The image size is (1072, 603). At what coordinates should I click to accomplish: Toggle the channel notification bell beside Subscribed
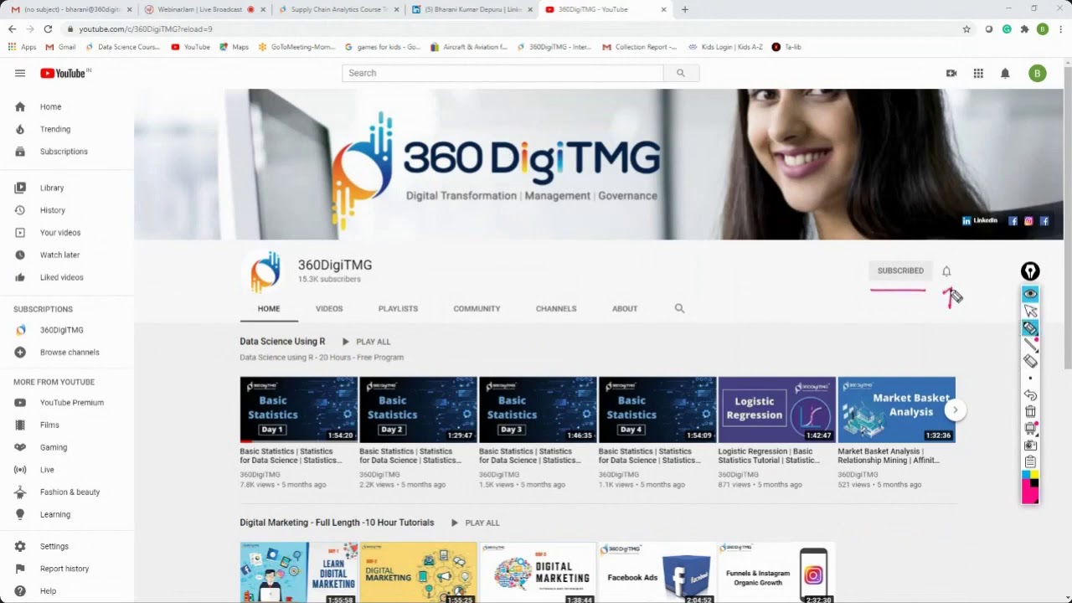pyautogui.click(x=946, y=271)
